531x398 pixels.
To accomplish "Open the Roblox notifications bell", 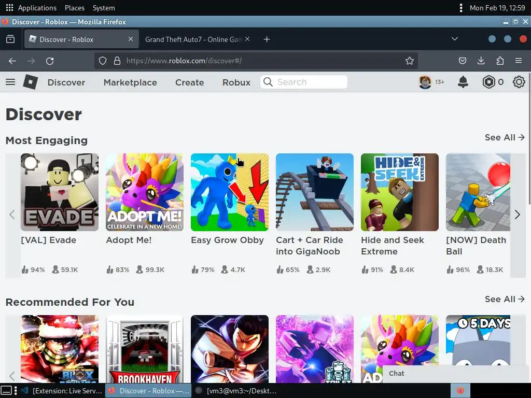I will tap(463, 82).
